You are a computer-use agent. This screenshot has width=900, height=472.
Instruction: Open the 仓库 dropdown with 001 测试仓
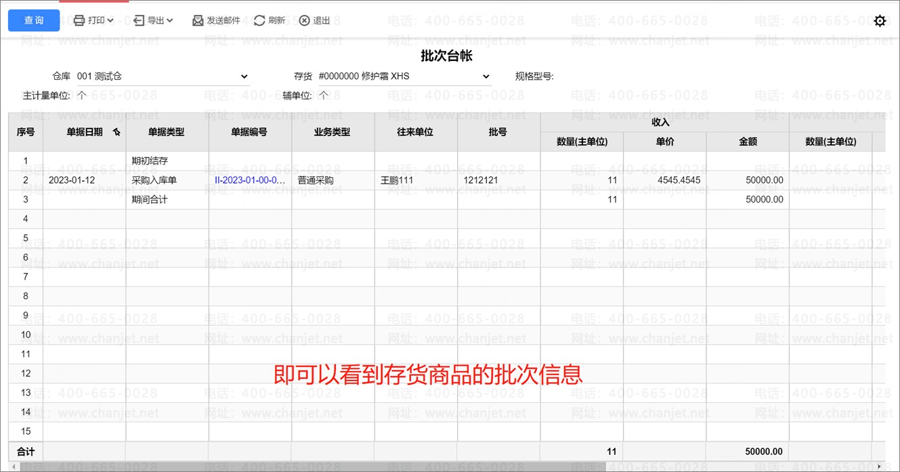(x=163, y=77)
